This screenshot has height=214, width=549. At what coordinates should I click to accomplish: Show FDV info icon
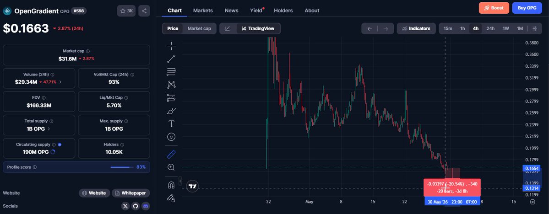[x=44, y=98]
